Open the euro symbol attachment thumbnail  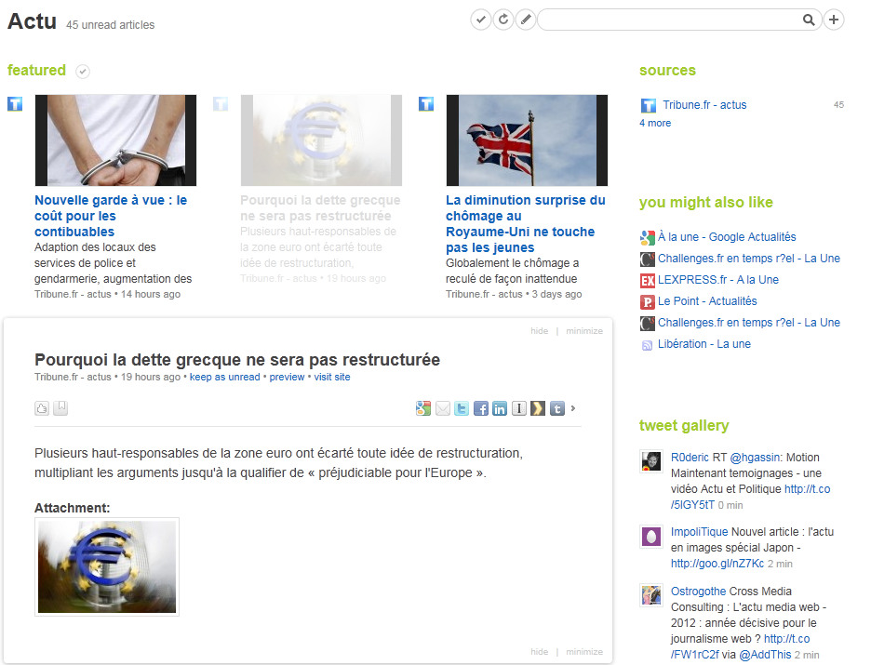point(106,566)
